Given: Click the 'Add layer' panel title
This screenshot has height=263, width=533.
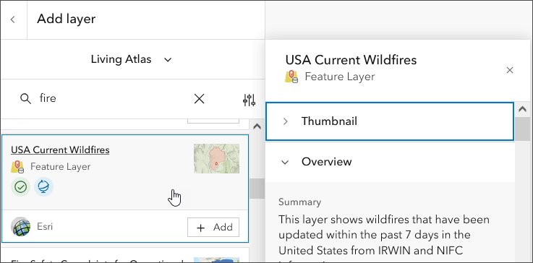Looking at the screenshot, I should (x=67, y=19).
